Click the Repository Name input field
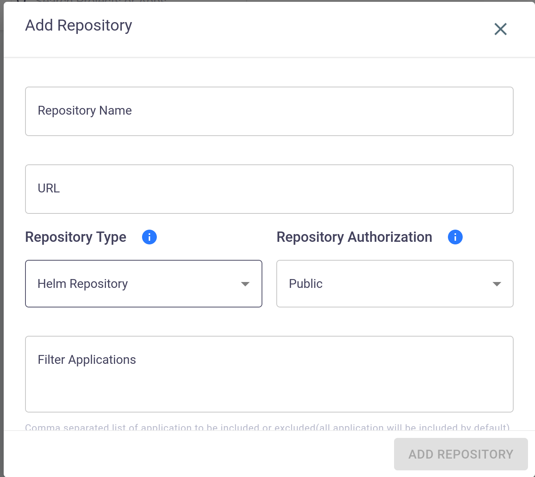This screenshot has width=535, height=477. point(269,111)
